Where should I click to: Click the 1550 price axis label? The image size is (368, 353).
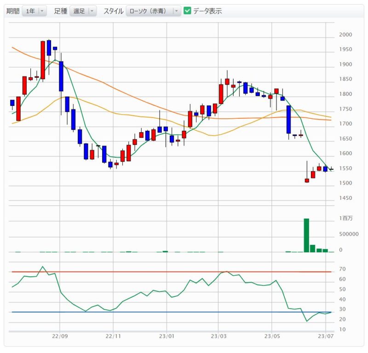pos(345,168)
